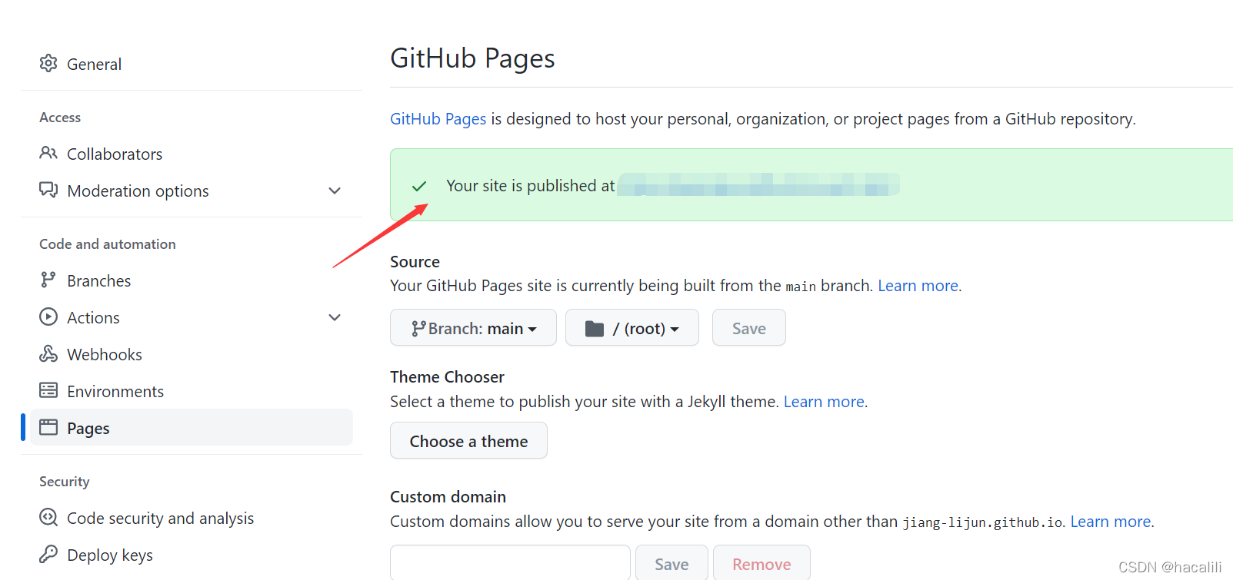This screenshot has height=580, width=1233.
Task: Click the GitHub Pages page heading
Action: (472, 58)
